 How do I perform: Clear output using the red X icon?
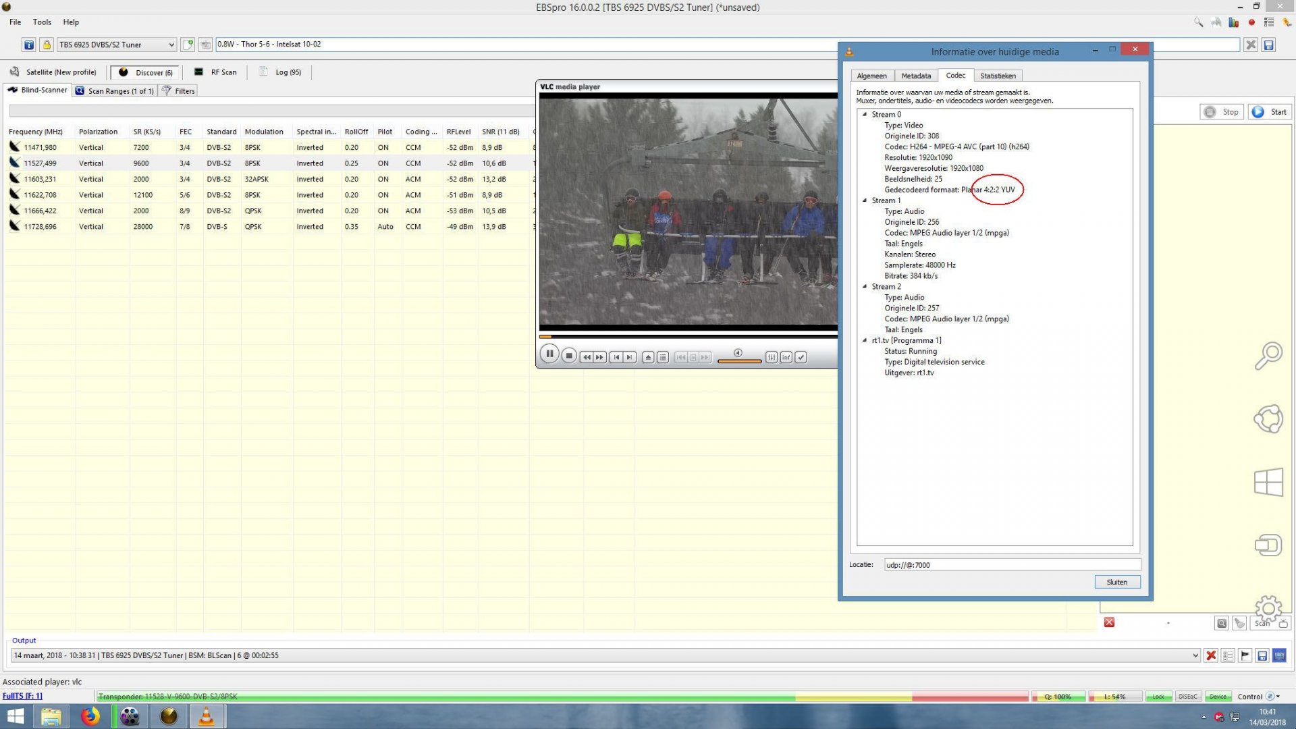[1211, 655]
